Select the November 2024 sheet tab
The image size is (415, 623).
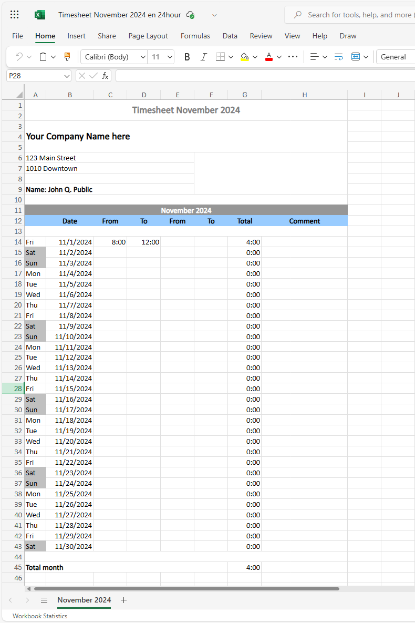click(x=84, y=600)
